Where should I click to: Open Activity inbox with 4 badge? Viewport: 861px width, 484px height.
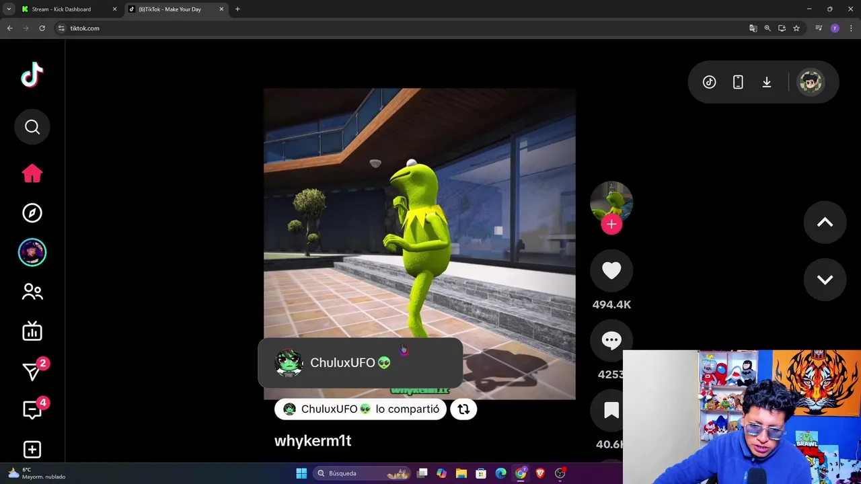(32, 409)
